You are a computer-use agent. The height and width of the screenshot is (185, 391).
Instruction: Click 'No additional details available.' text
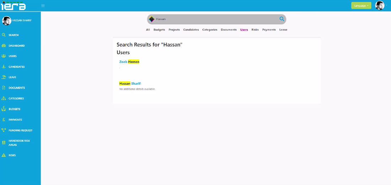[x=137, y=89]
